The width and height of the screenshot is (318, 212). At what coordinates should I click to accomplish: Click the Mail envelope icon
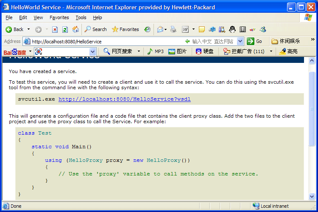160,29
